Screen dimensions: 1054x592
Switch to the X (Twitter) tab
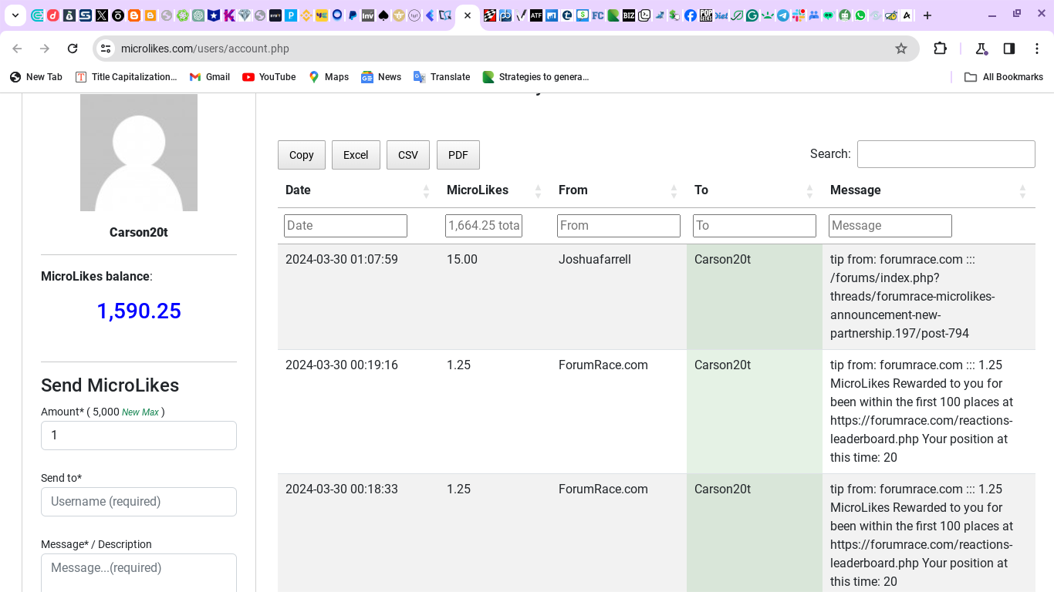[x=101, y=15]
